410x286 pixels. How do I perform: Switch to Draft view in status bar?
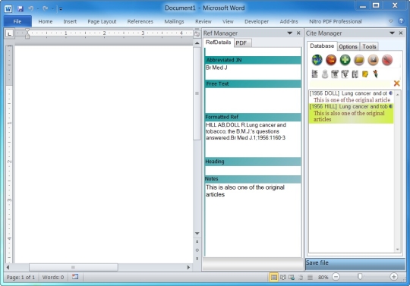coord(310,277)
